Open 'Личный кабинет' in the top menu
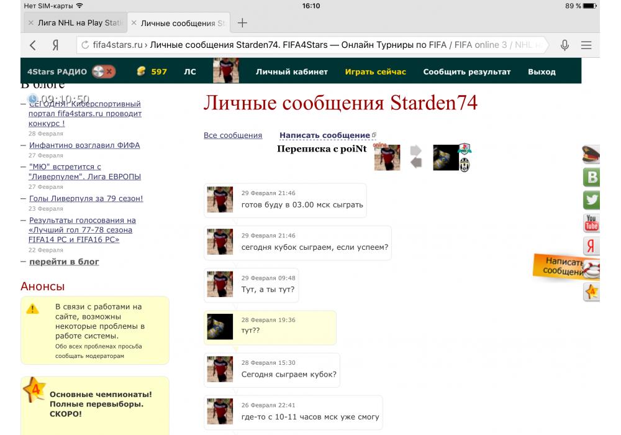Image resolution: width=621 pixels, height=435 pixels. click(291, 71)
